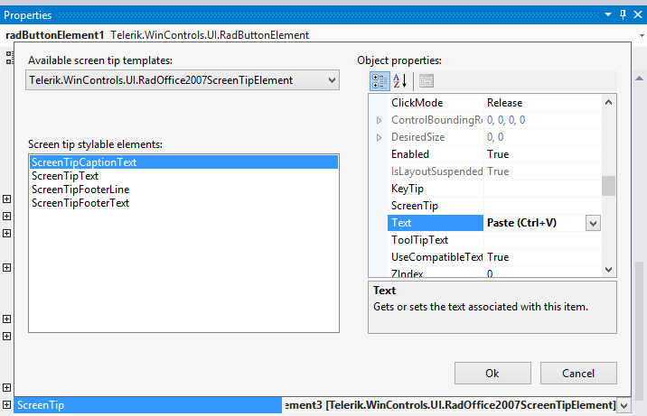Dismiss dialog with Cancel button

(x=578, y=374)
